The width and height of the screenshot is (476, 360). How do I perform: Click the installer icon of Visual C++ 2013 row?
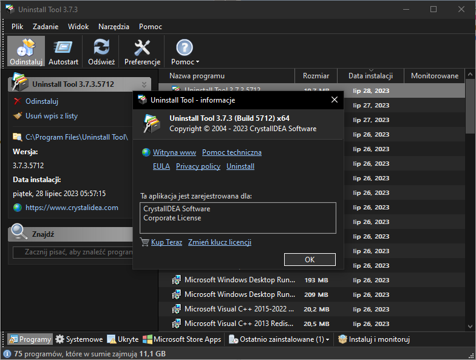coord(176,324)
